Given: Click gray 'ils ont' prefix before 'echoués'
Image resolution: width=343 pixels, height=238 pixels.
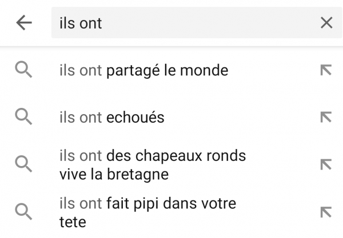Looking at the screenshot, I should coord(81,117).
